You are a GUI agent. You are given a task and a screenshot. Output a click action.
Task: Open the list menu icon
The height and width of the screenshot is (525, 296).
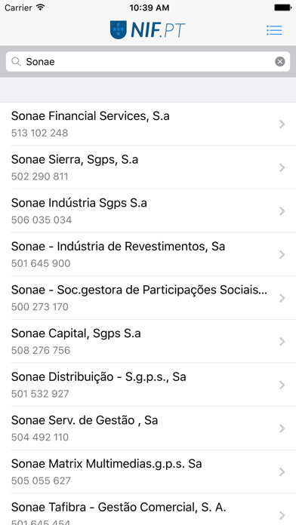pos(274,30)
